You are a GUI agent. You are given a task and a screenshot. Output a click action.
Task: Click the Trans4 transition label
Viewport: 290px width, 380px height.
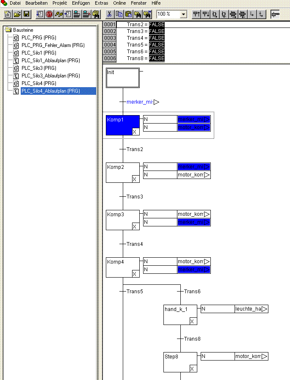pos(135,244)
